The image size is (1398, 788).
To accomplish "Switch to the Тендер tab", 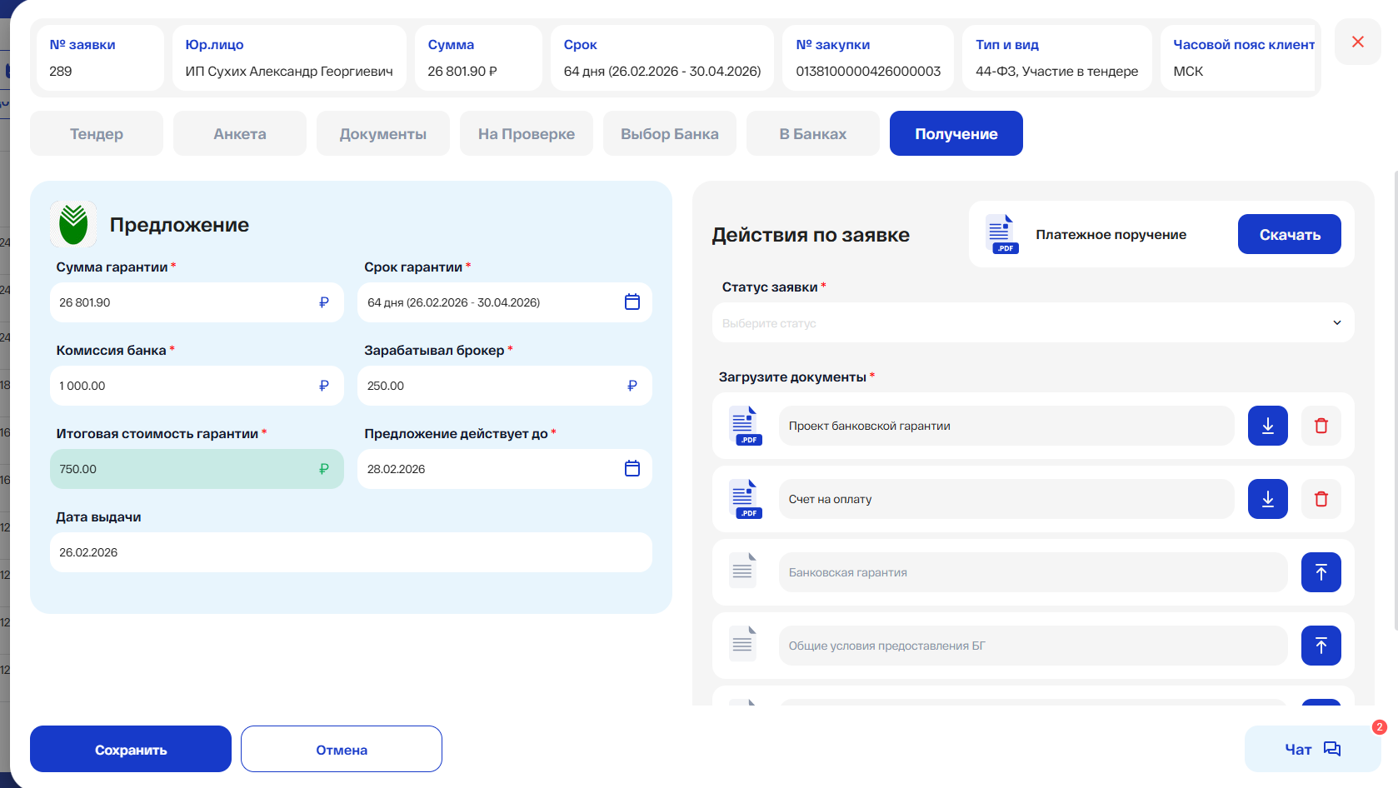I will (97, 133).
